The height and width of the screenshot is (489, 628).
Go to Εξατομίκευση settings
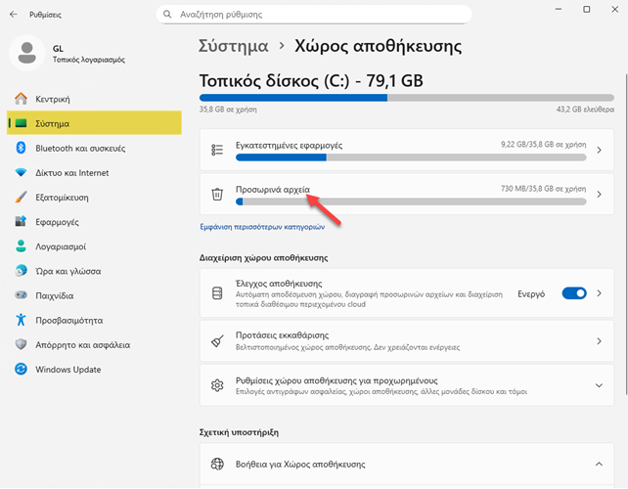[94, 198]
